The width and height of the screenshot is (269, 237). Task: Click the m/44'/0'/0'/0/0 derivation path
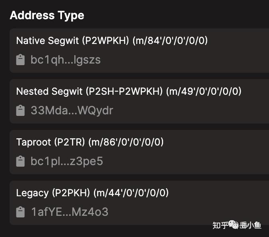(131, 193)
